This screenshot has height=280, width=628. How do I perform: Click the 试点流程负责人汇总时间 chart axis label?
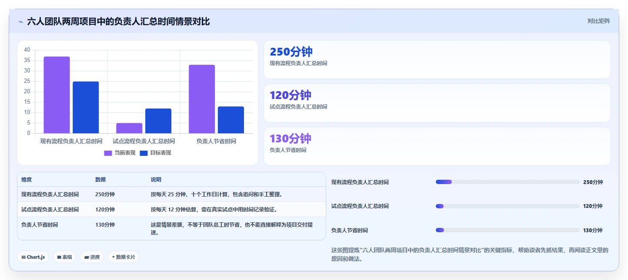pyautogui.click(x=144, y=141)
